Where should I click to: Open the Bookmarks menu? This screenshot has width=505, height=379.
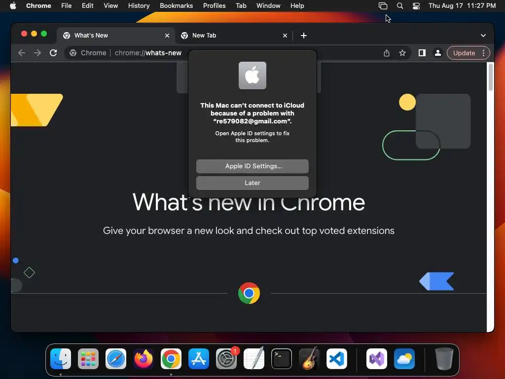(x=176, y=6)
